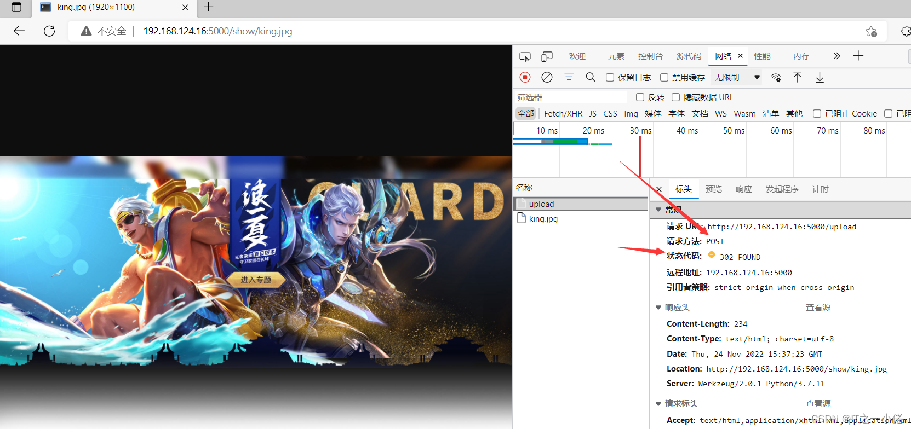The image size is (911, 429).
Task: Open the throttling 无限制 dropdown
Action: coord(737,78)
